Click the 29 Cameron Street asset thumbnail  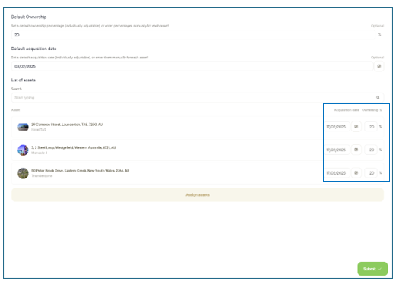coord(23,127)
